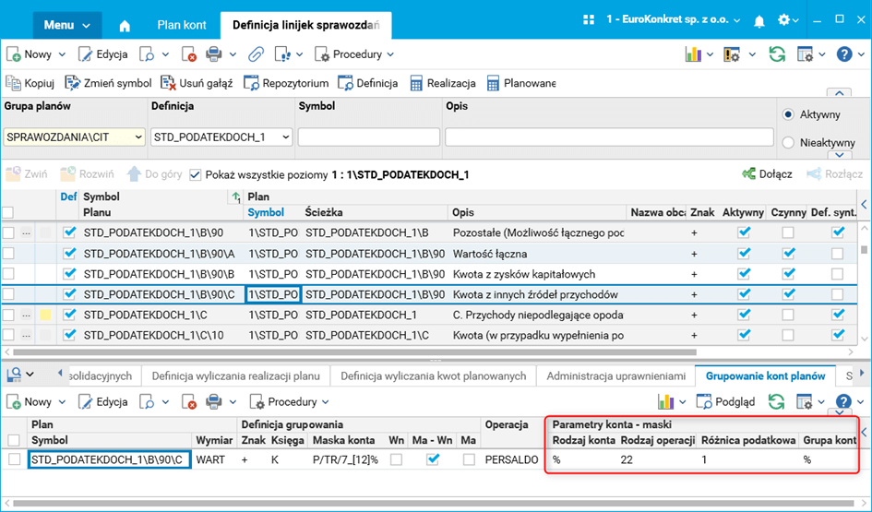Click the Opis filter input field

pos(609,137)
